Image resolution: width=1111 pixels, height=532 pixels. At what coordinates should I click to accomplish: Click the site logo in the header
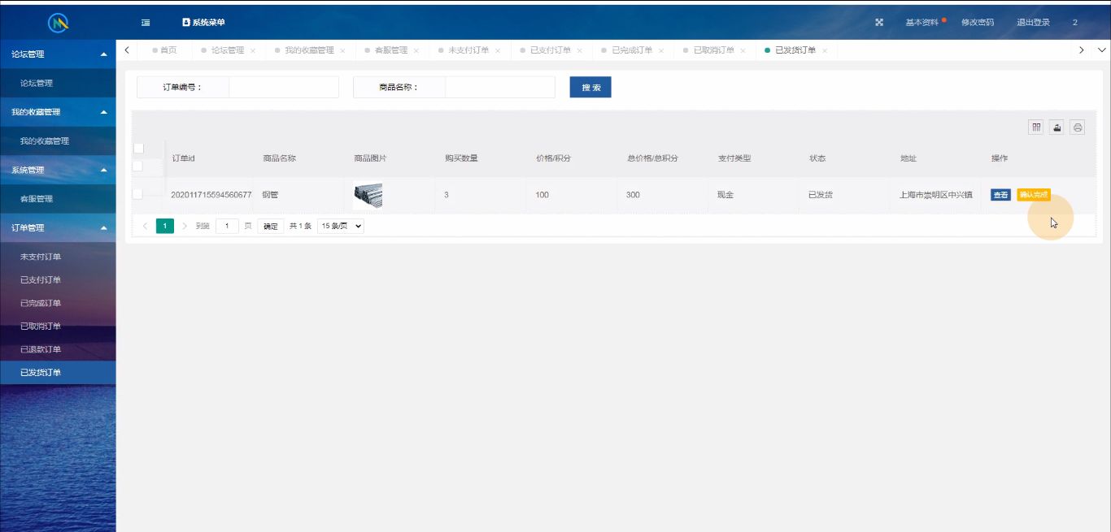point(58,23)
